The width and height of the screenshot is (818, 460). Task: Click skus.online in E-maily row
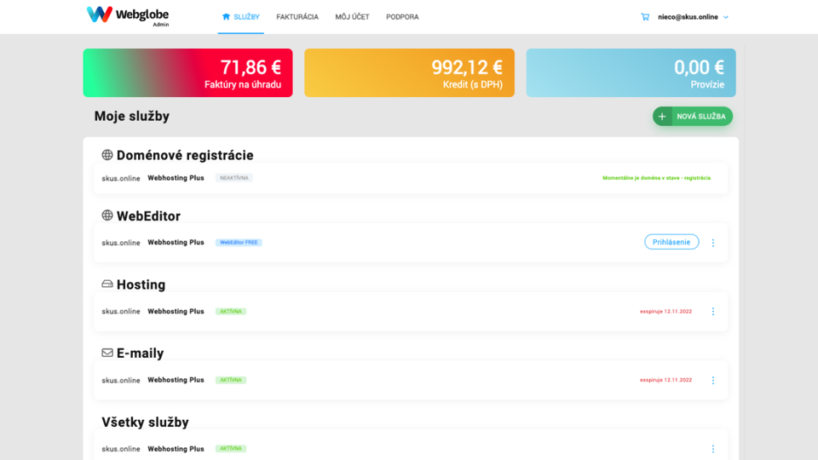(x=120, y=380)
